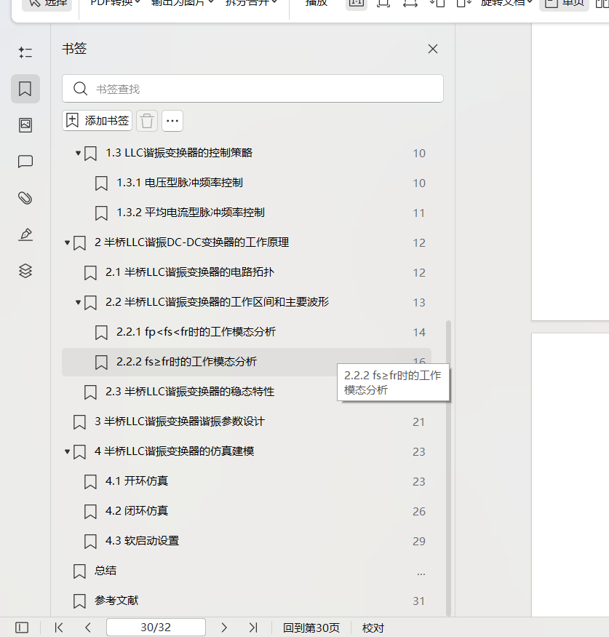609x637 pixels.
Task: Open the attachments paperclip icon
Action: tap(25, 198)
